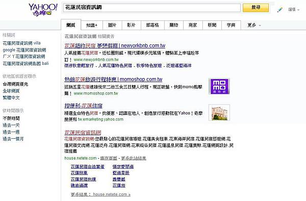Select 全球網頁 filter
Screen dimensions: 306x201
pos(11,91)
